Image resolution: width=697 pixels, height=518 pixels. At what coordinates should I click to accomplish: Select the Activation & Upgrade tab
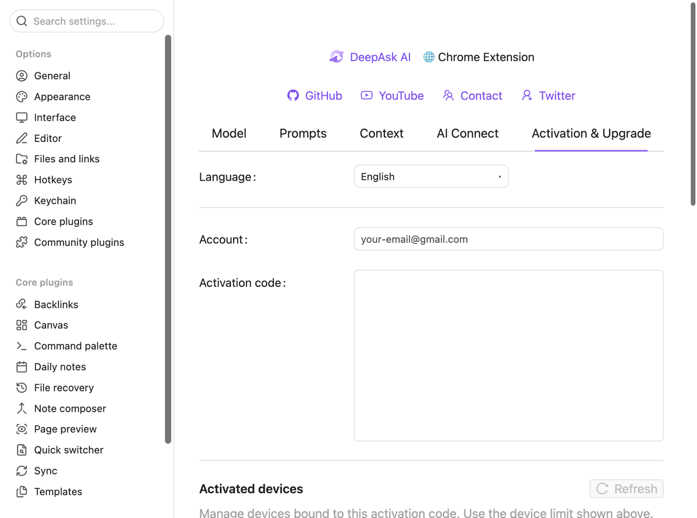(591, 133)
